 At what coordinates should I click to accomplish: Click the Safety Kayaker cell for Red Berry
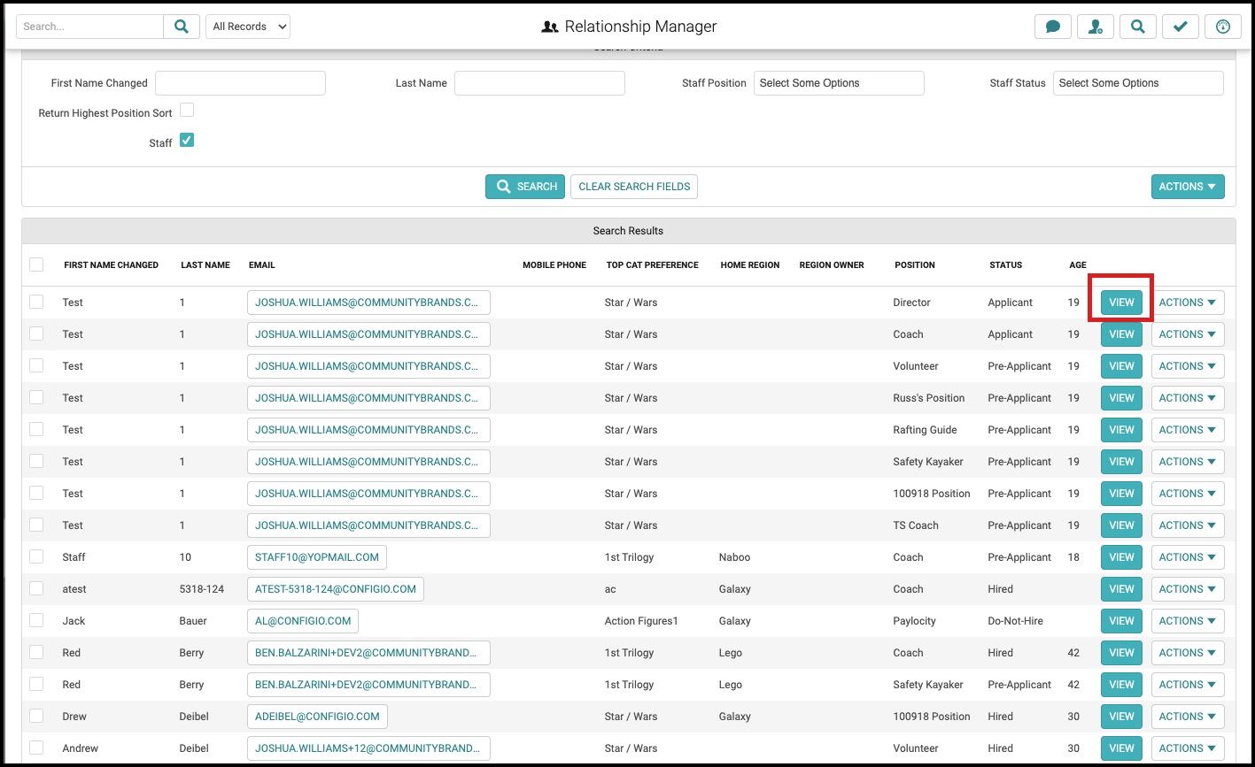coord(928,685)
